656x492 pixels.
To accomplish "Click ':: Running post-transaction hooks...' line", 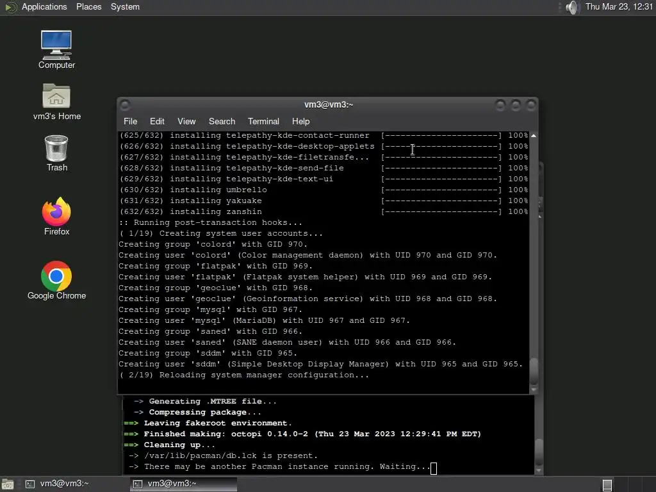I will click(x=210, y=222).
